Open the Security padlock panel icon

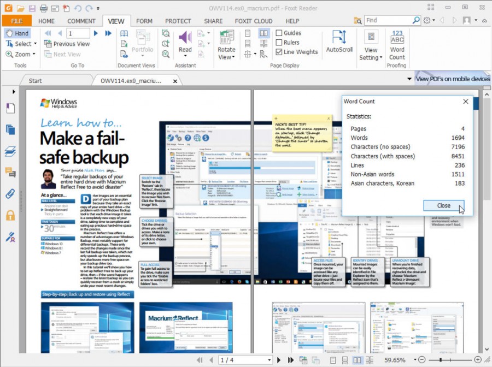click(10, 215)
